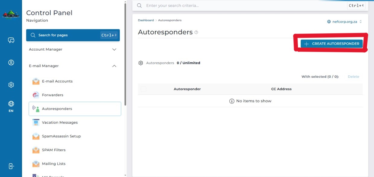Click the Autoresponders breadcrumb text
Viewport: 374px width, 177px height.
(170, 20)
